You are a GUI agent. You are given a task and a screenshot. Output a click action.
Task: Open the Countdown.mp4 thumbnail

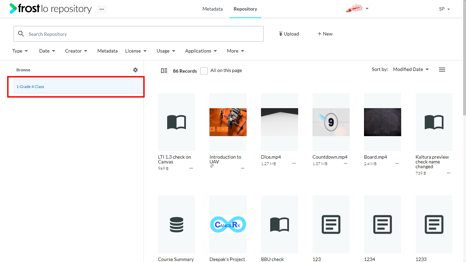(331, 122)
